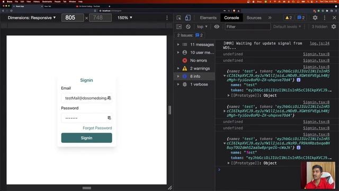Expand the 2 warnings group
This screenshot has height=191, width=339.
[178, 68]
